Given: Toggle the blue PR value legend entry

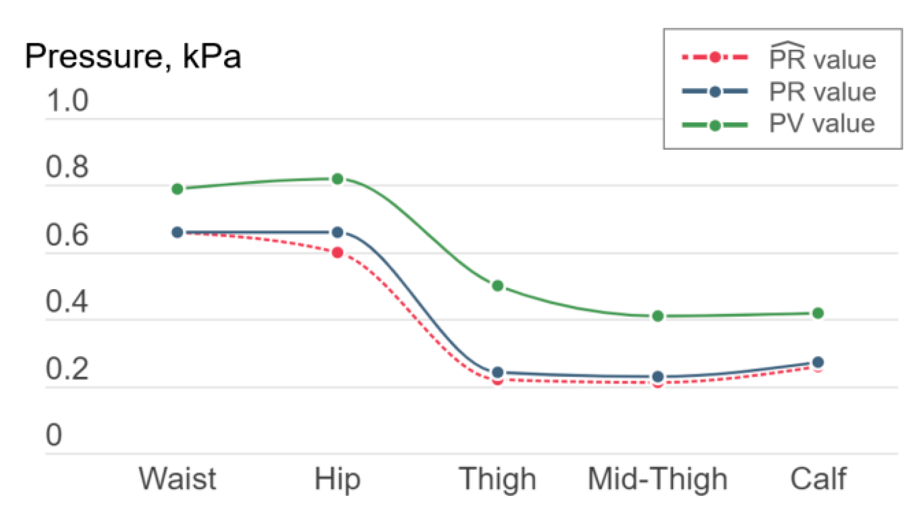Looking at the screenshot, I should [822, 91].
